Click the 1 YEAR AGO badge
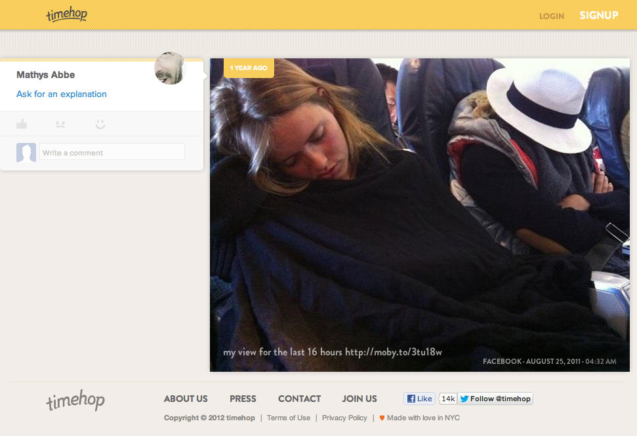 click(x=249, y=68)
